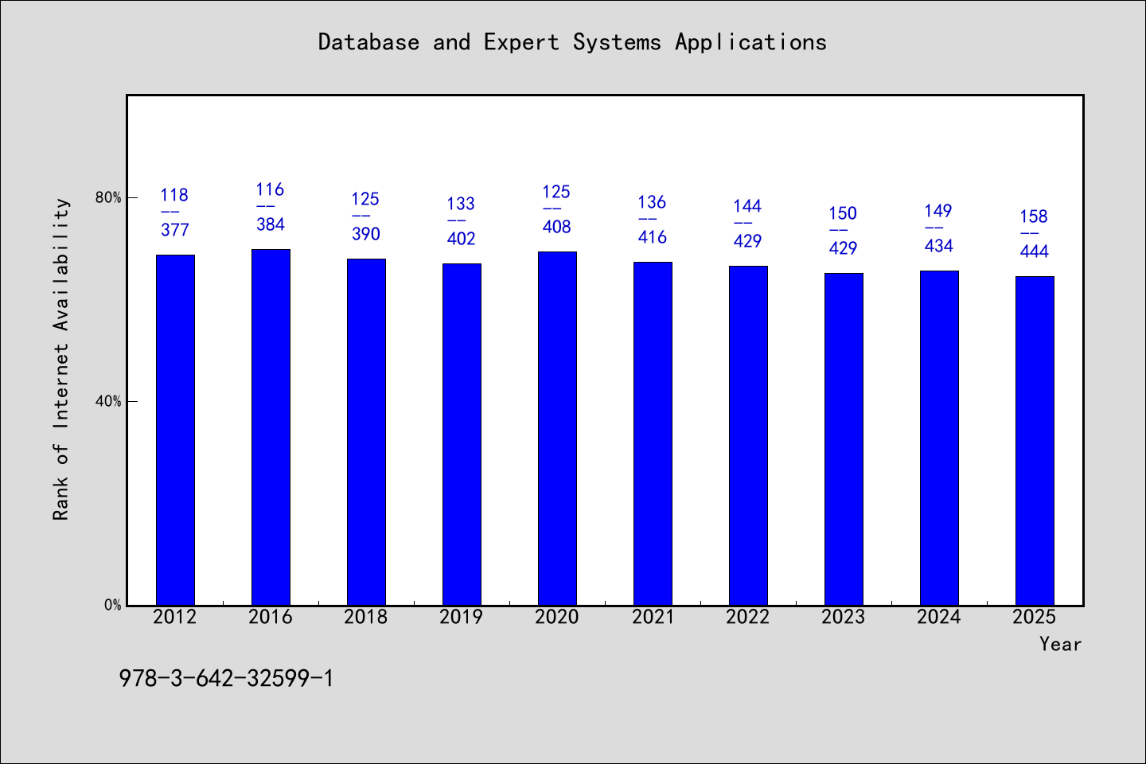Click the x-axis label 2022
This screenshot has width=1146, height=764.
[x=748, y=617]
